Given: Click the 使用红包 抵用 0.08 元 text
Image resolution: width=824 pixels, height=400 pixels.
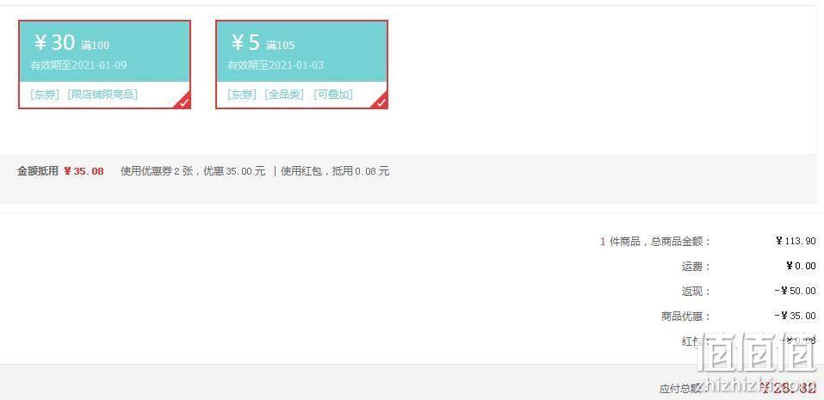Looking at the screenshot, I should [335, 171].
